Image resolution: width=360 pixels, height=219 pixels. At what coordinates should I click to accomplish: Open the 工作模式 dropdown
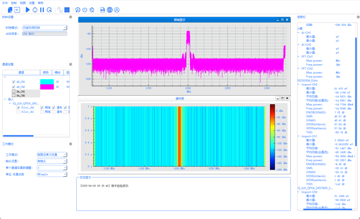pos(51,155)
